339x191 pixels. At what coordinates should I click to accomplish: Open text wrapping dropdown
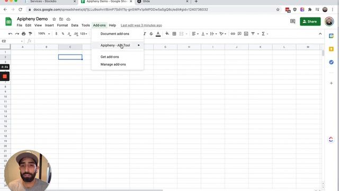click(x=213, y=34)
